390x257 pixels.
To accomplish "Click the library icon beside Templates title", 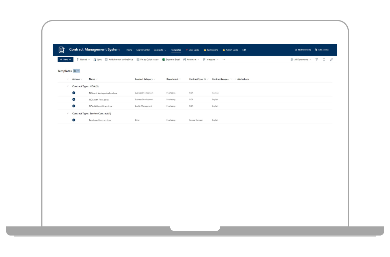I will point(76,71).
